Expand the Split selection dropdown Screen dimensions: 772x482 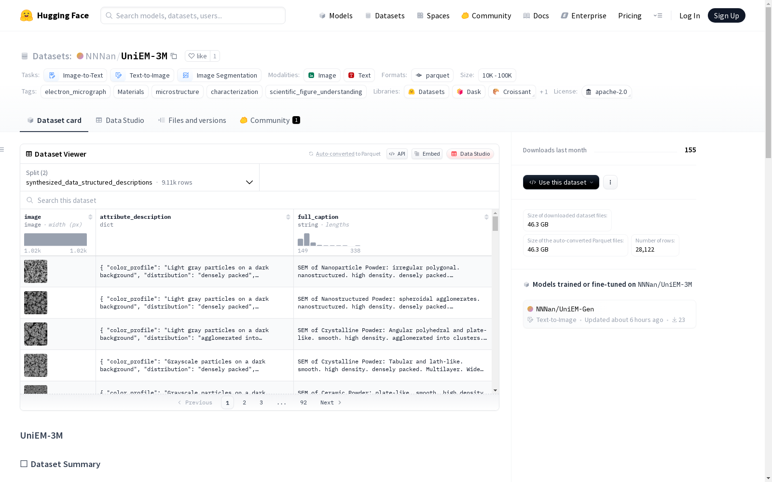point(140,177)
